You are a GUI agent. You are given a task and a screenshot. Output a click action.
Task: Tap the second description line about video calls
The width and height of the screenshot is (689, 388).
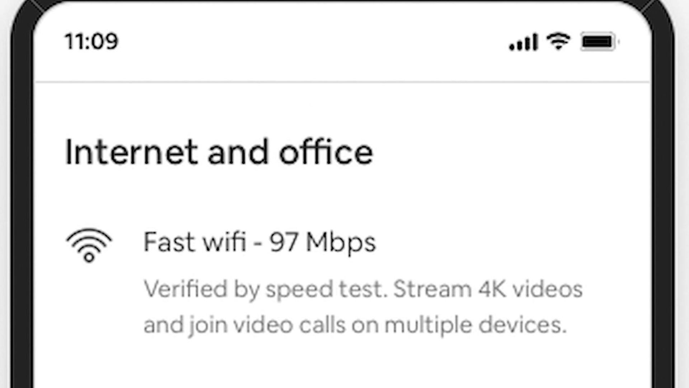(x=355, y=325)
